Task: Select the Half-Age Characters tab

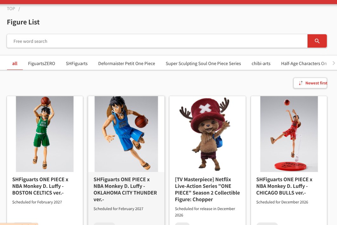Action: coord(304,63)
